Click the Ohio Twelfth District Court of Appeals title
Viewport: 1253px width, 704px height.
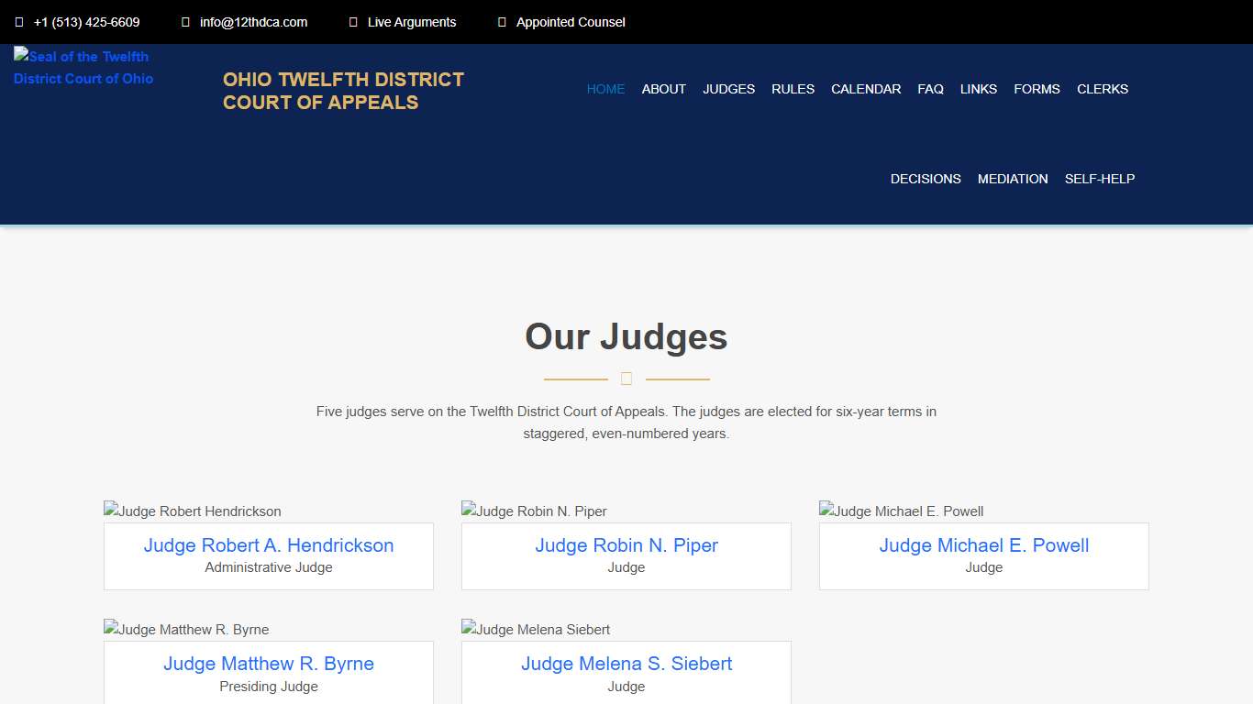point(343,91)
